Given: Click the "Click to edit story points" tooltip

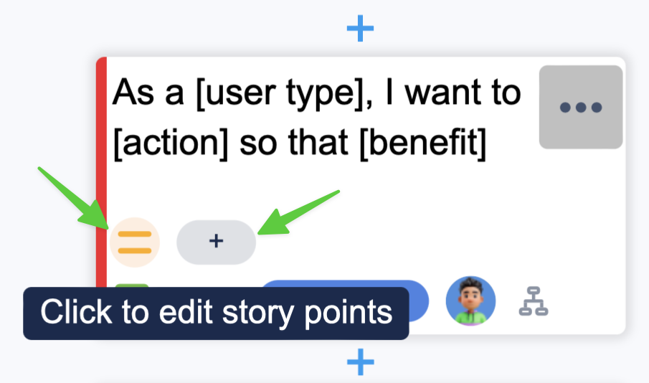Looking at the screenshot, I should pos(216,313).
